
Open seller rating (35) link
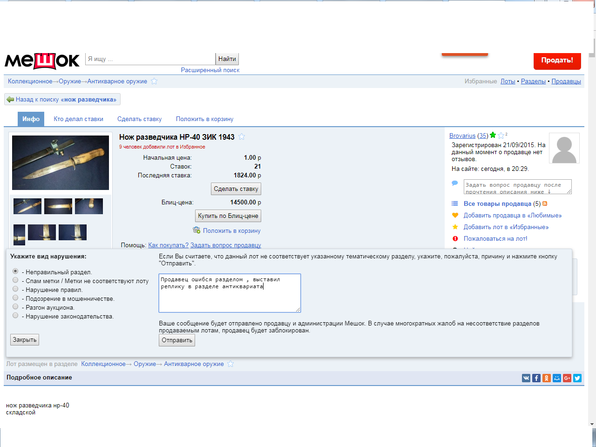483,135
